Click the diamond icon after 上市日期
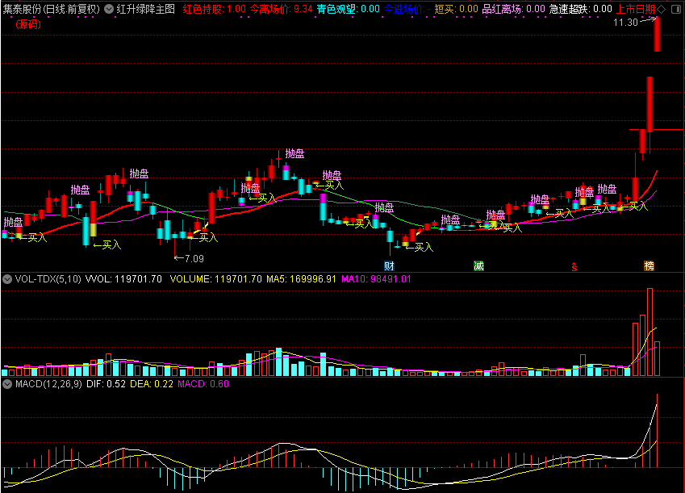 click(662, 9)
